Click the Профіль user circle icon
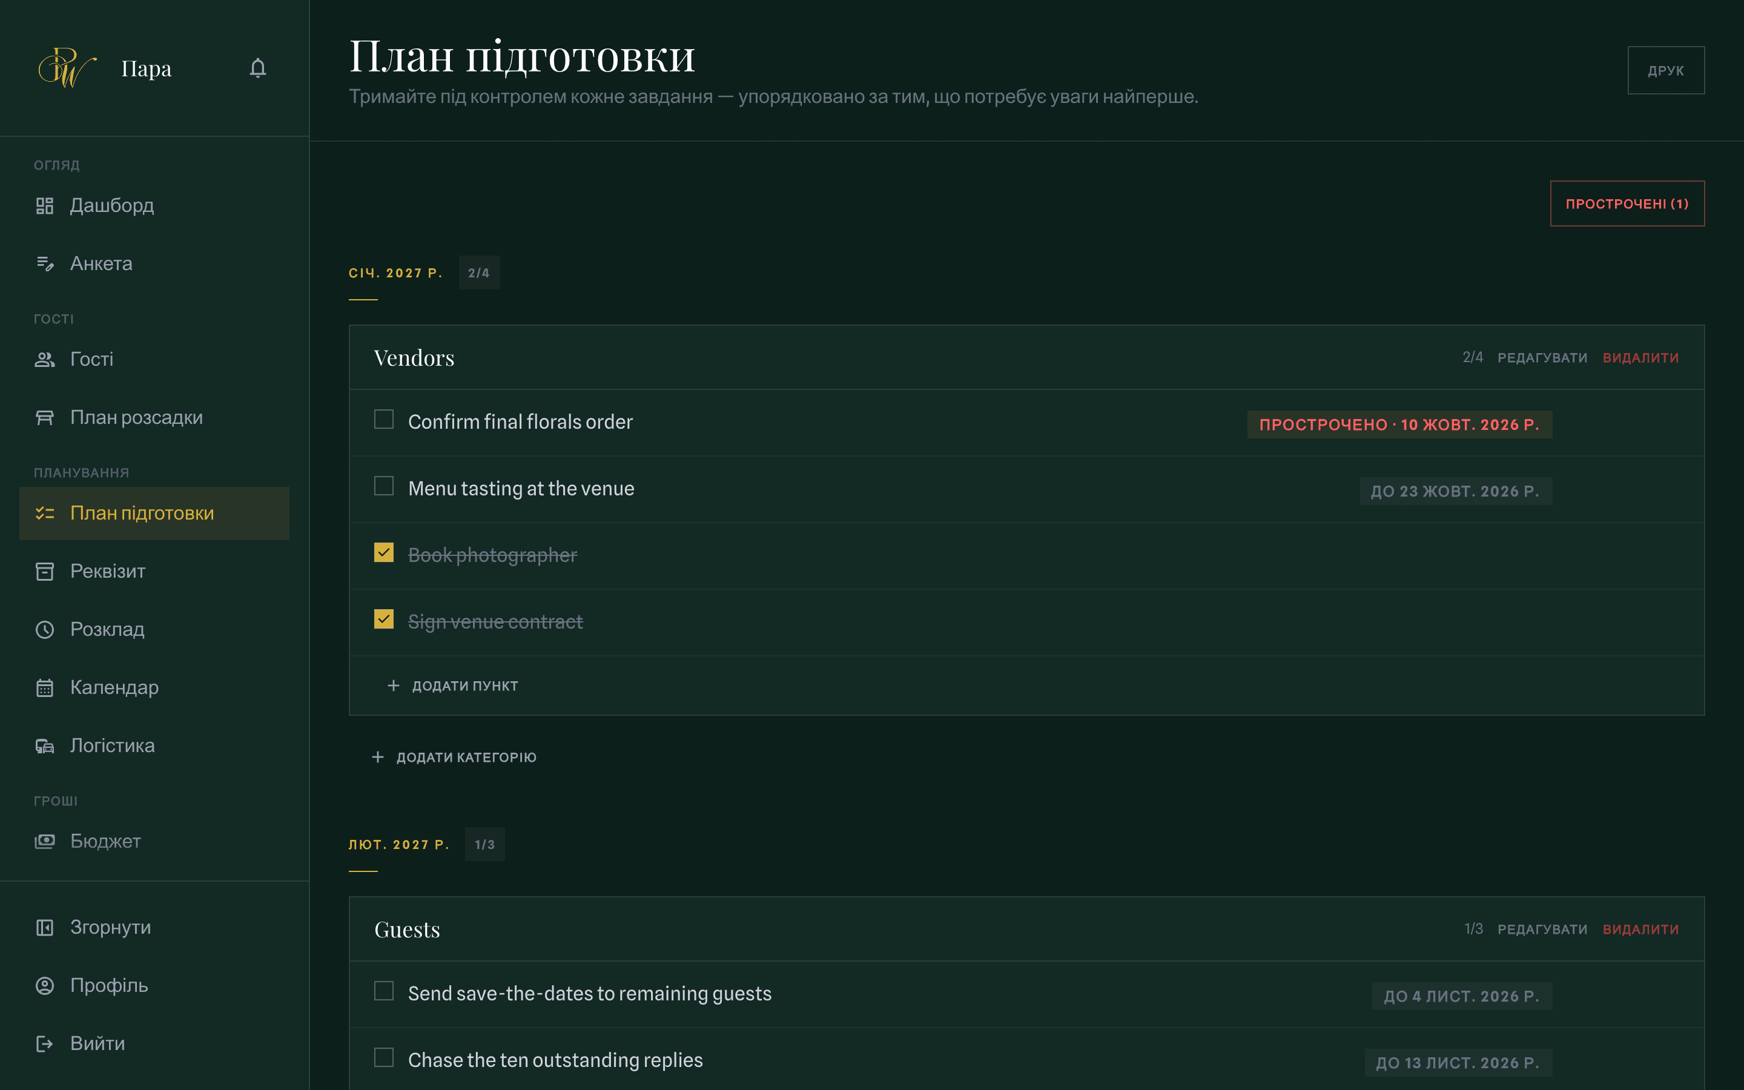The image size is (1744, 1090). (45, 985)
